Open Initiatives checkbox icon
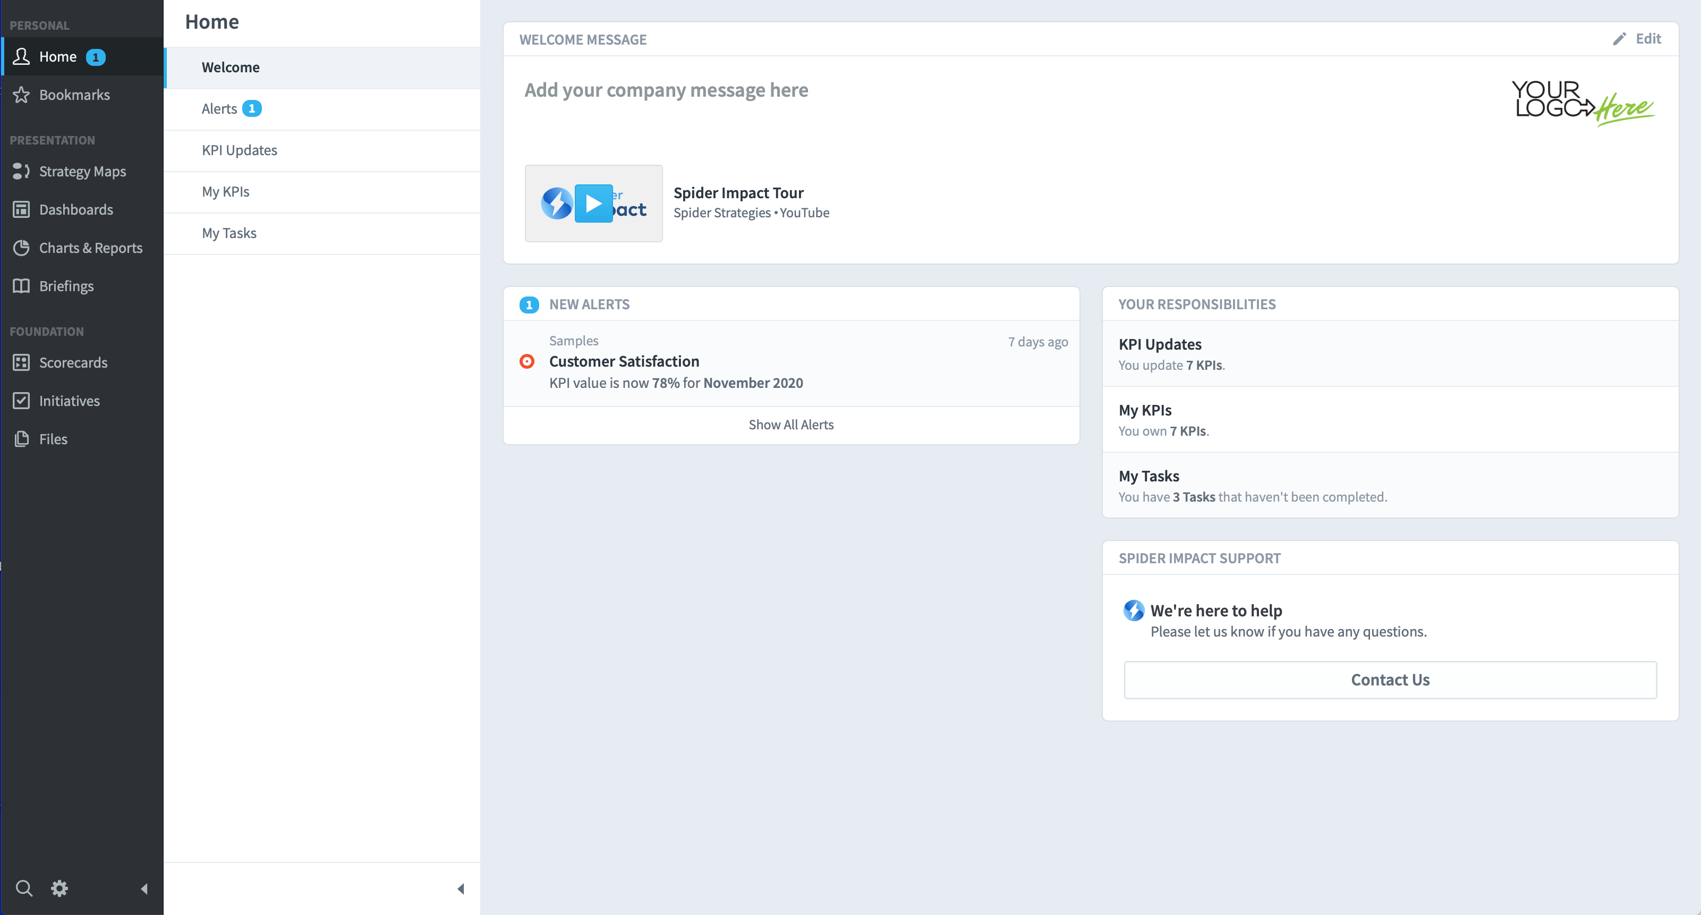Image resolution: width=1701 pixels, height=915 pixels. 21,401
